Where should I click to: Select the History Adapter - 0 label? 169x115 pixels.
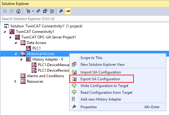click(x=48, y=59)
